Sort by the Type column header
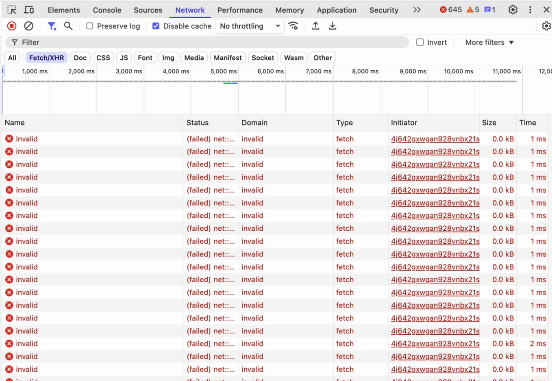 (361, 123)
